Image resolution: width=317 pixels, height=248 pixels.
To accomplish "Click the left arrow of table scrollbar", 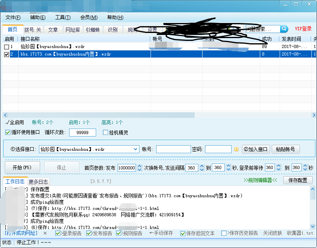I will [x=5, y=115].
